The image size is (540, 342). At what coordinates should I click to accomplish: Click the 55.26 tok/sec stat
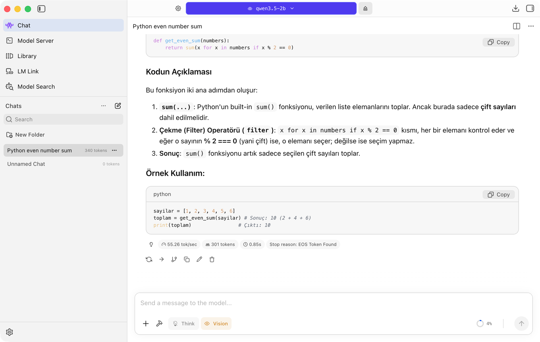179,244
